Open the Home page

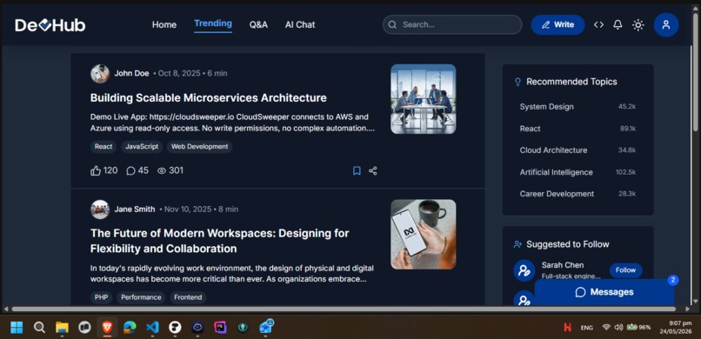point(164,25)
